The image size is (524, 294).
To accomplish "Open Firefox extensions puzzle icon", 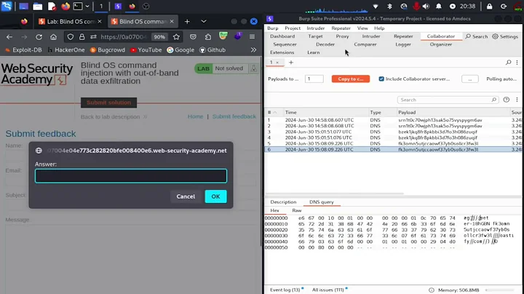I will (208, 36).
